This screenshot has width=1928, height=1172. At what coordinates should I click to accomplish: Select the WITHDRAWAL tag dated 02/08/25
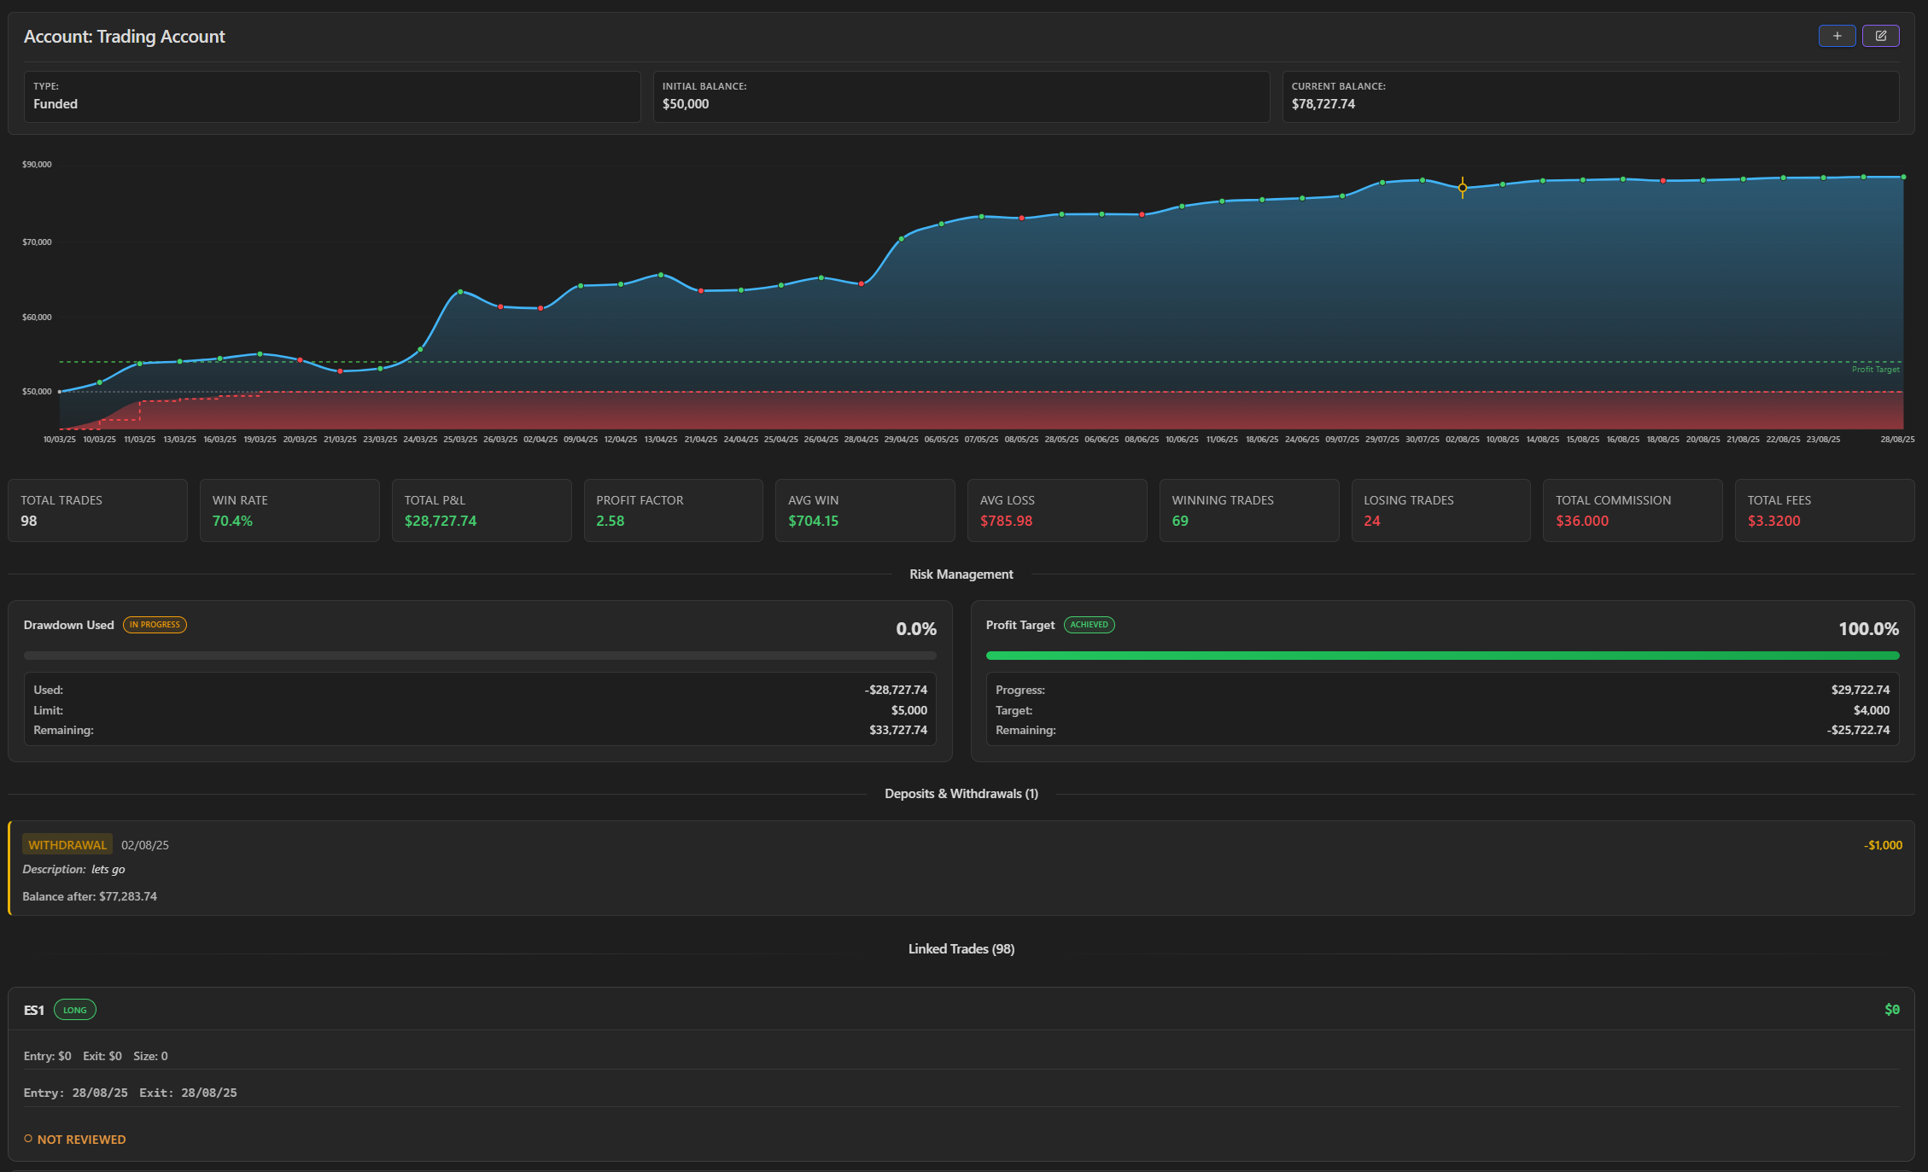[67, 845]
